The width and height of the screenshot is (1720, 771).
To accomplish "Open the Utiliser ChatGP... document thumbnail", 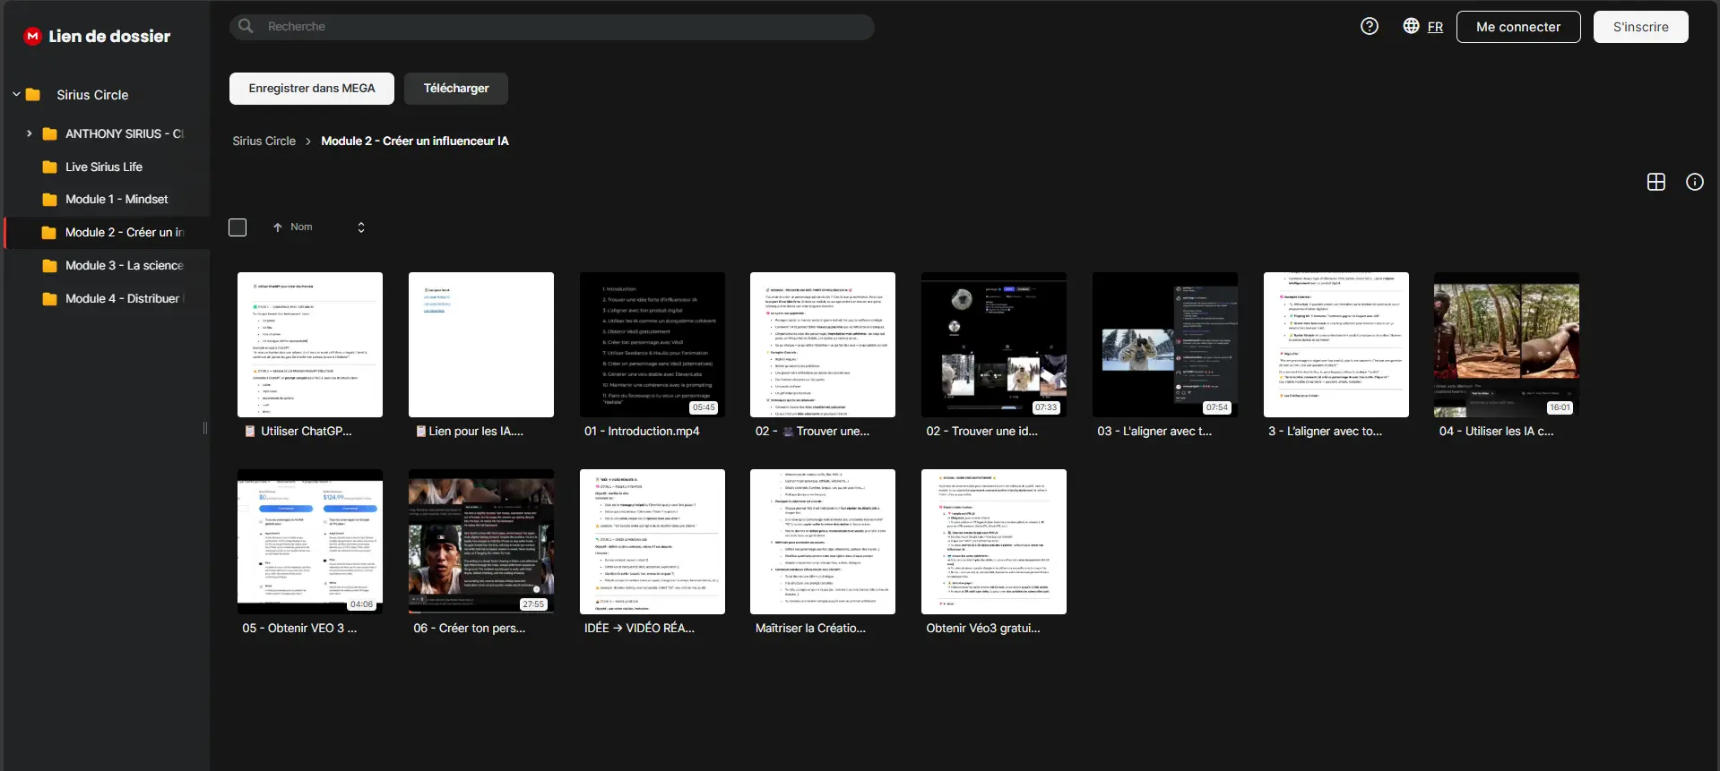I will (x=310, y=345).
